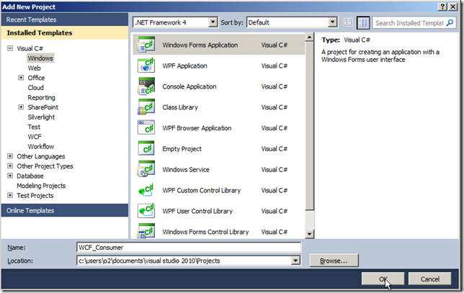The image size is (464, 293).
Task: Select the Empty Project template icon
Action: [x=146, y=148]
